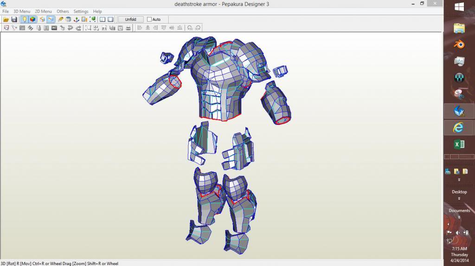Open the 2D Menu
This screenshot has width=475, height=266.
click(43, 11)
